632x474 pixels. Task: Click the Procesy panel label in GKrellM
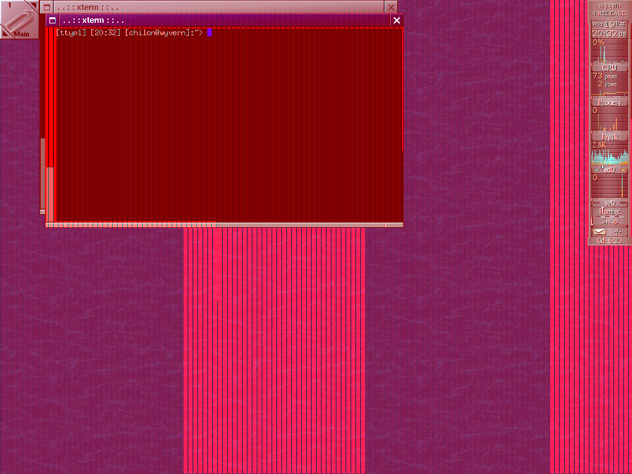[609, 102]
